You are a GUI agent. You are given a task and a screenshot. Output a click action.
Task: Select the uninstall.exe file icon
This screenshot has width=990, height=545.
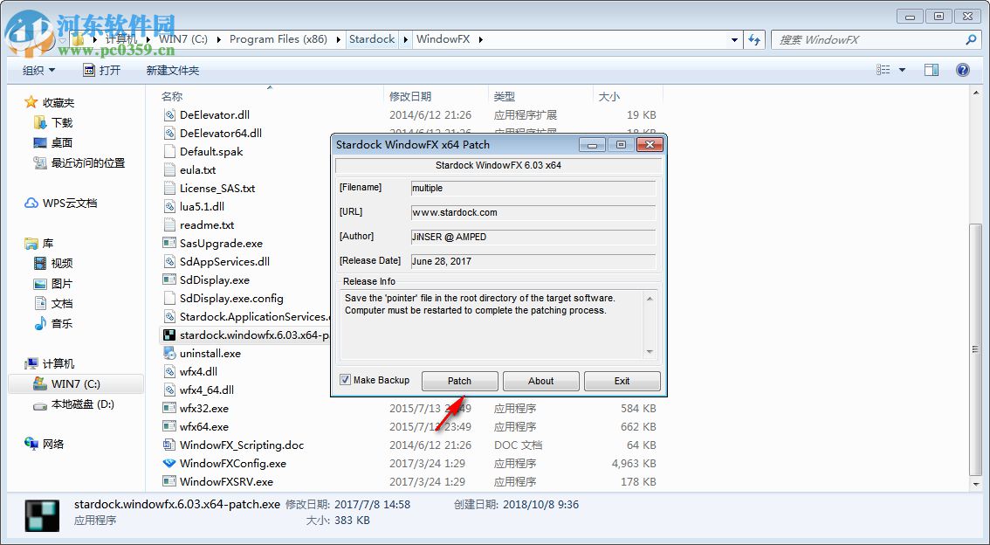pos(170,353)
